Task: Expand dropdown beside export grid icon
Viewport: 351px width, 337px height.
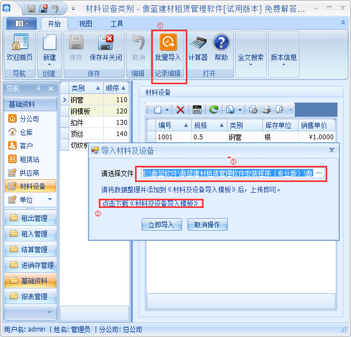Action: (240, 110)
